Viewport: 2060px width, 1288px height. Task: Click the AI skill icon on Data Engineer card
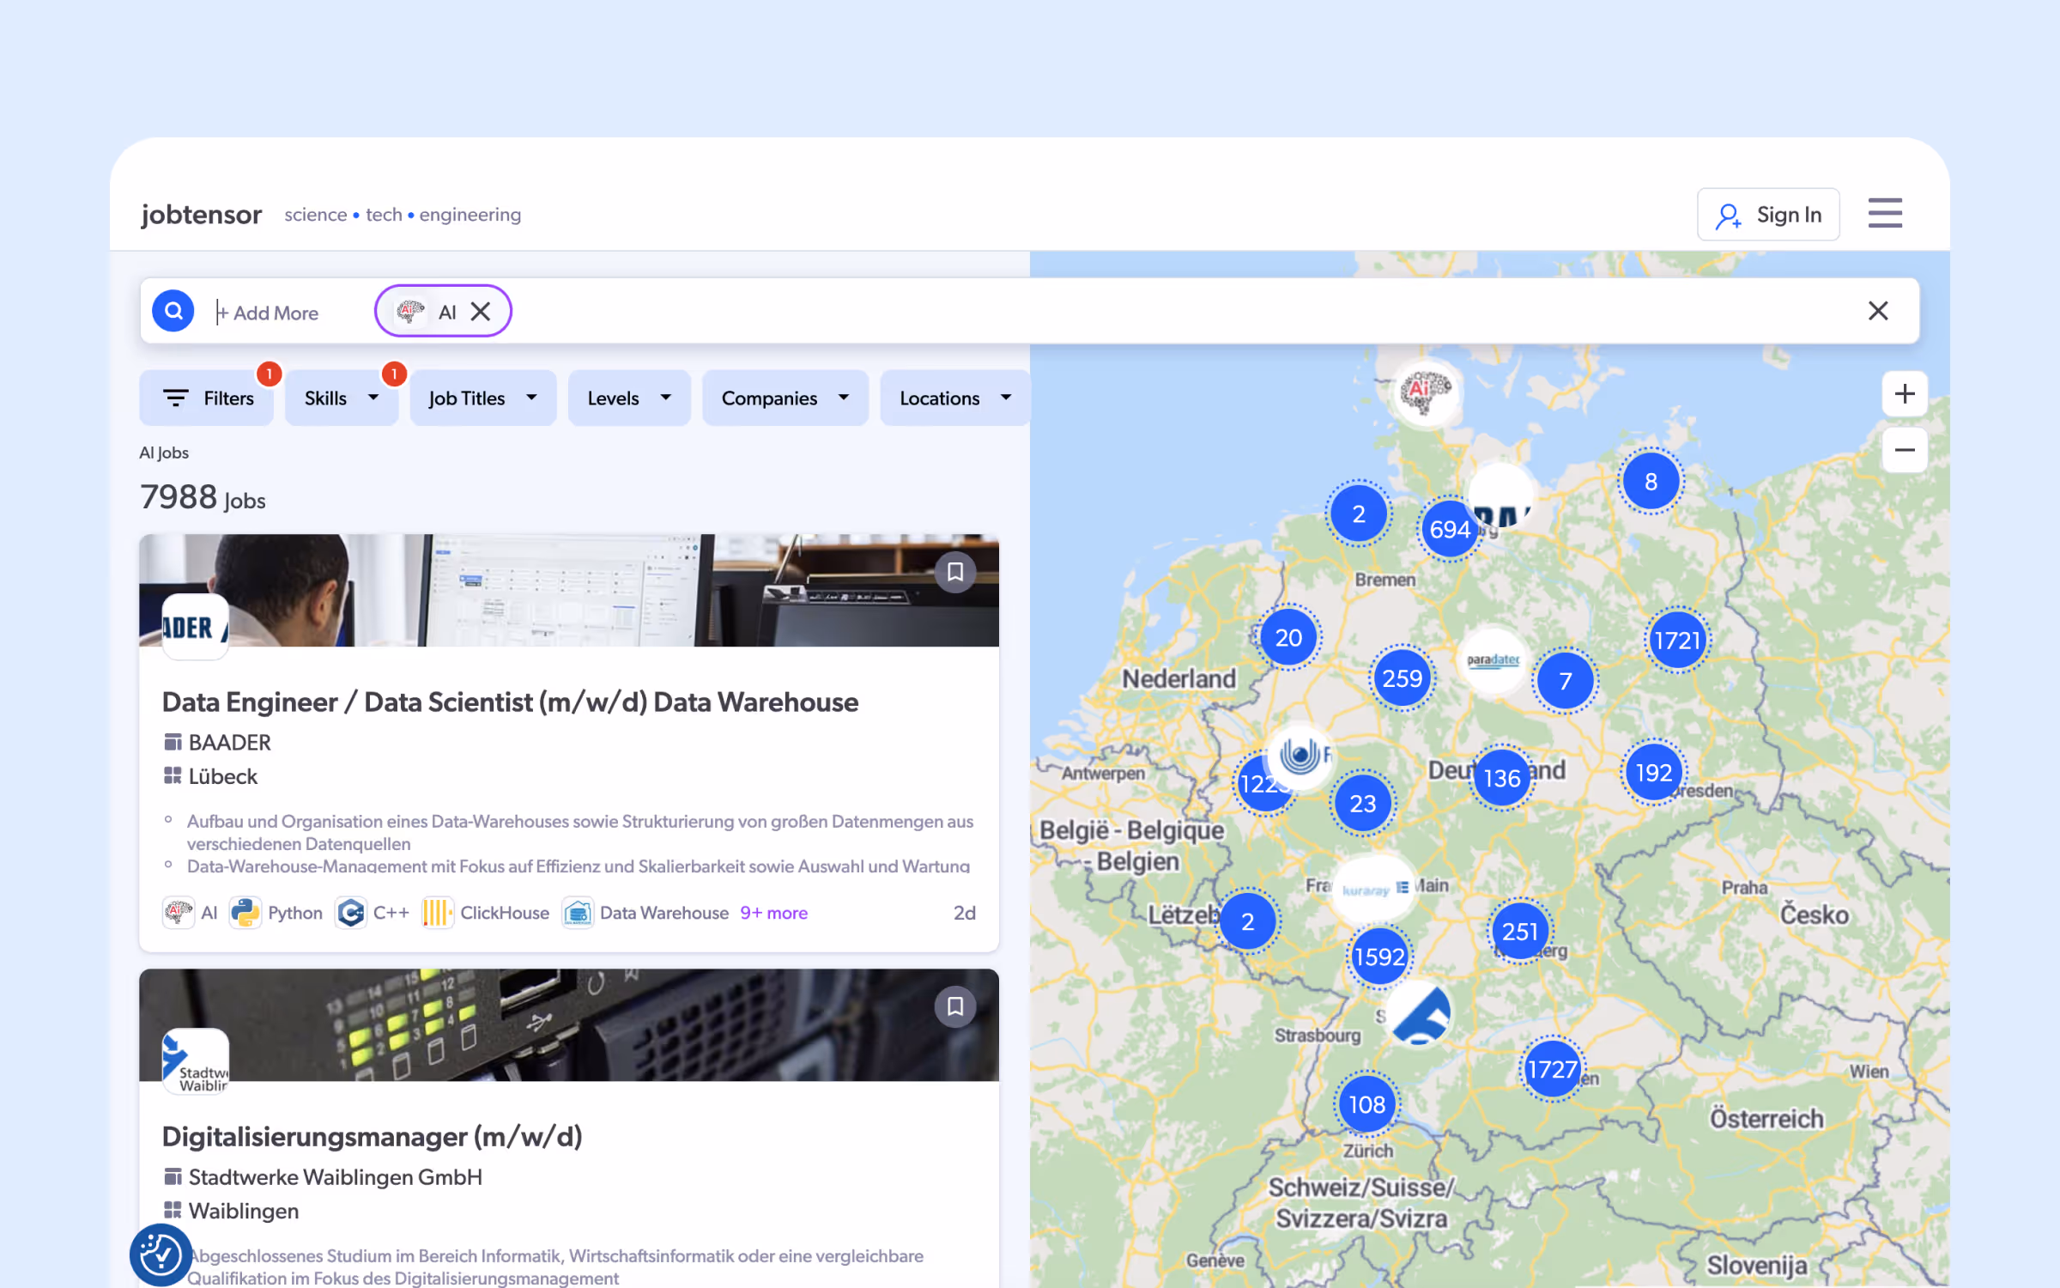click(x=177, y=912)
